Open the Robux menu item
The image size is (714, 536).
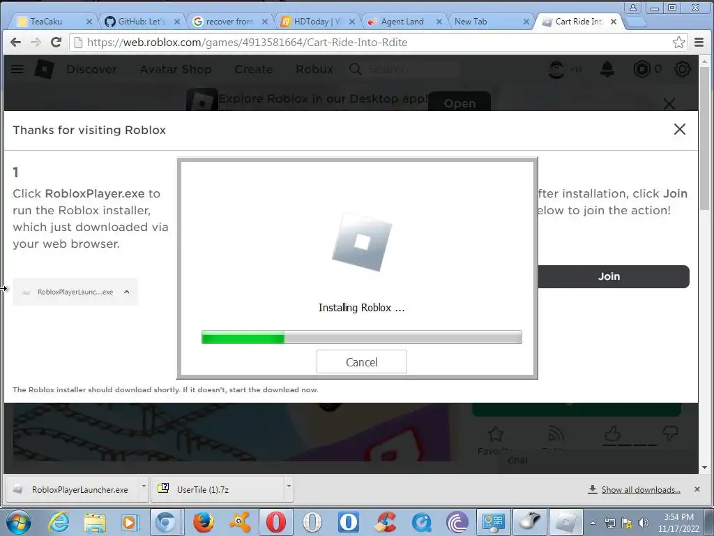pos(314,69)
